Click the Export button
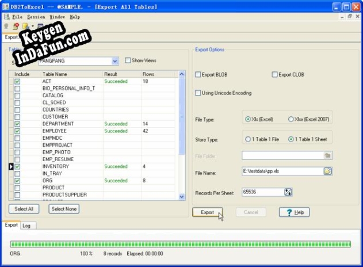This screenshot has height=267, width=363. tap(207, 212)
